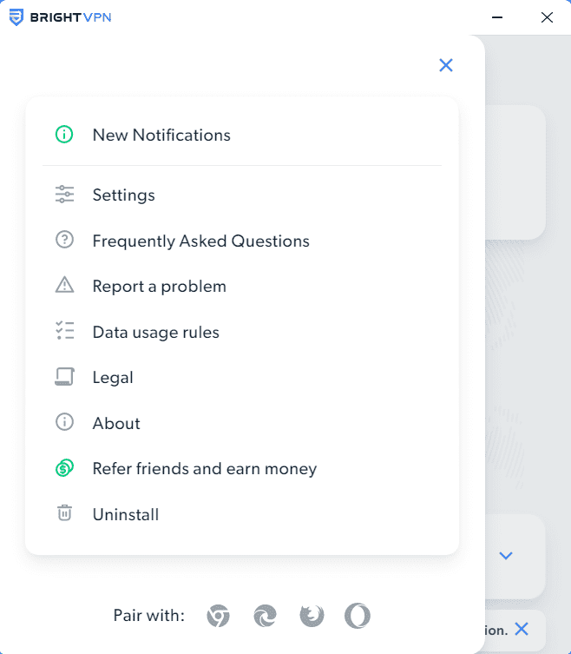
Task: Click the green dollar referral icon
Action: pos(64,469)
